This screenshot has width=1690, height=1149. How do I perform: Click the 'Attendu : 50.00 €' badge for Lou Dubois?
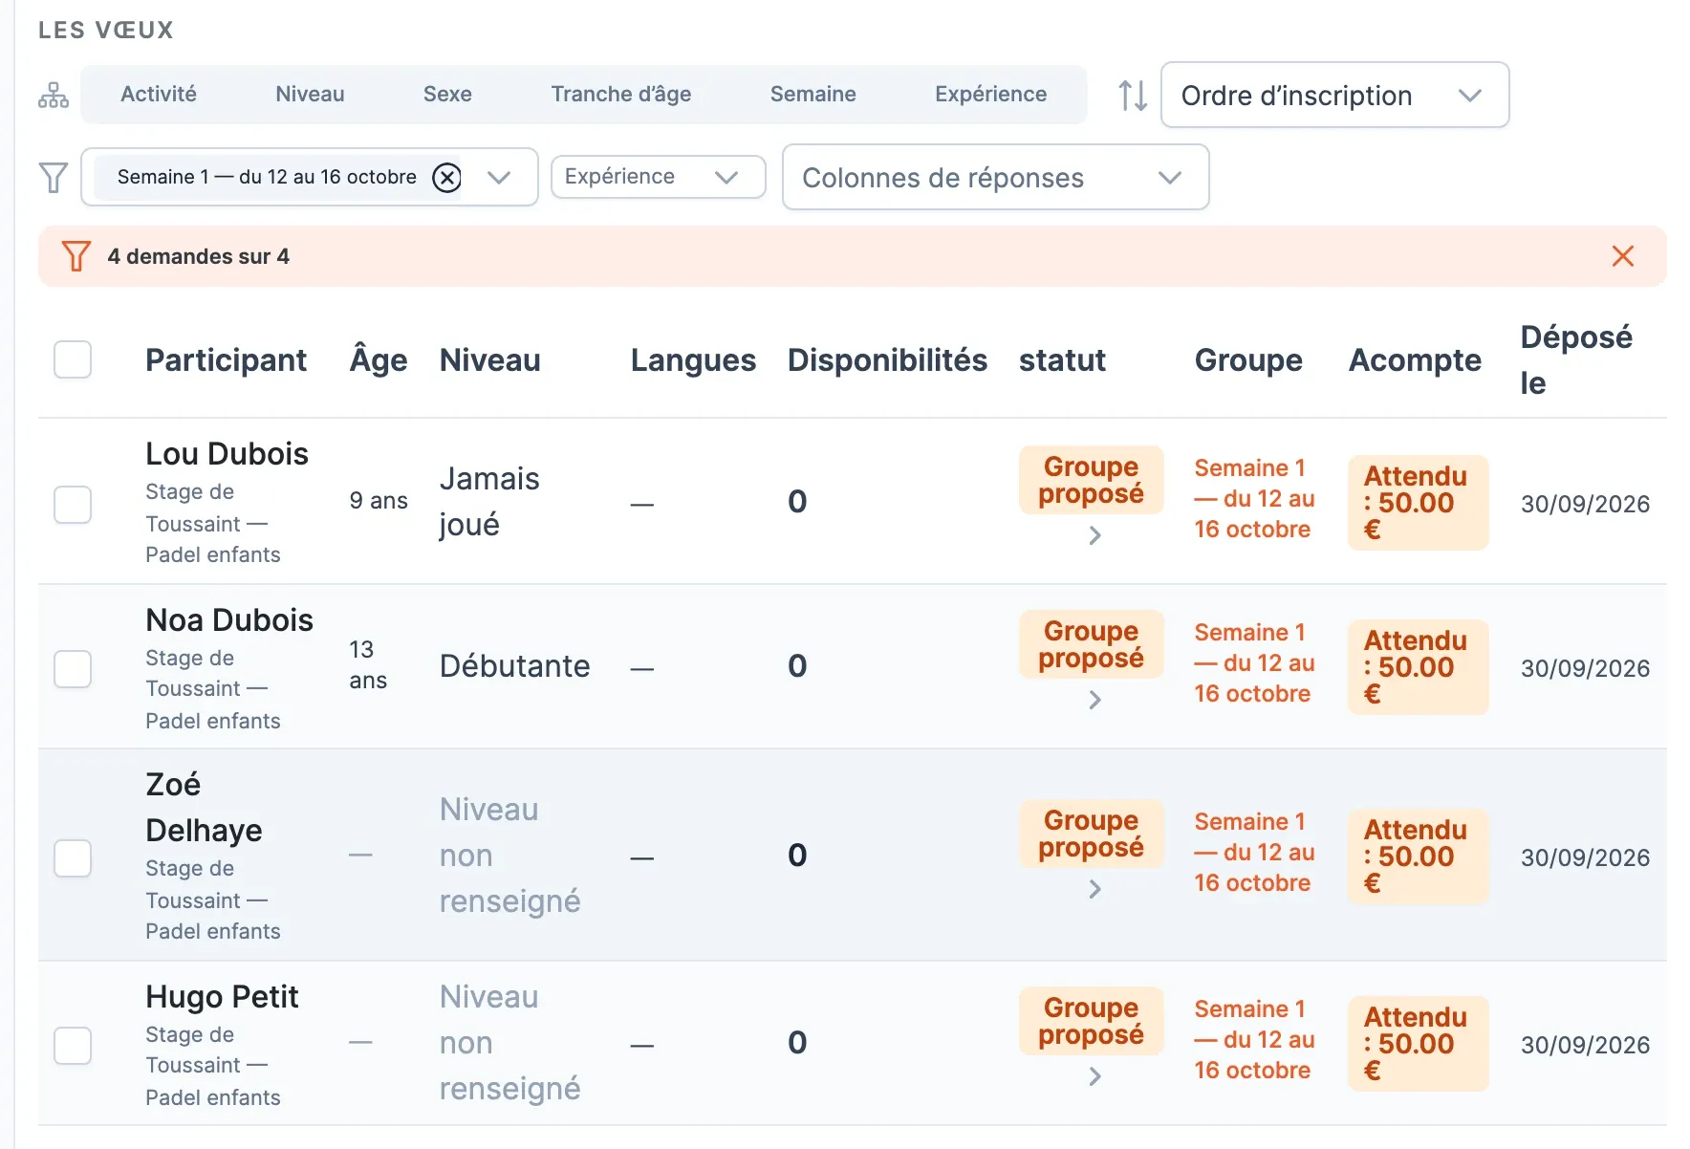[x=1418, y=503]
